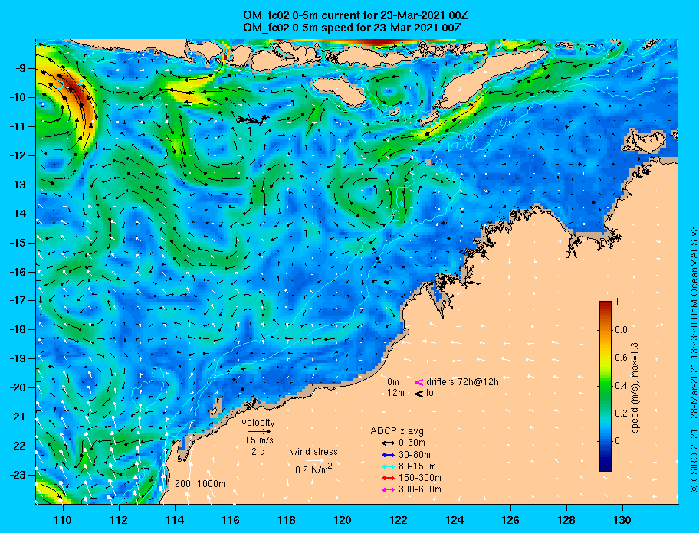Click the cyan 200 1000m isobath line sample
Screen dimensions: 699x533
(x=192, y=492)
